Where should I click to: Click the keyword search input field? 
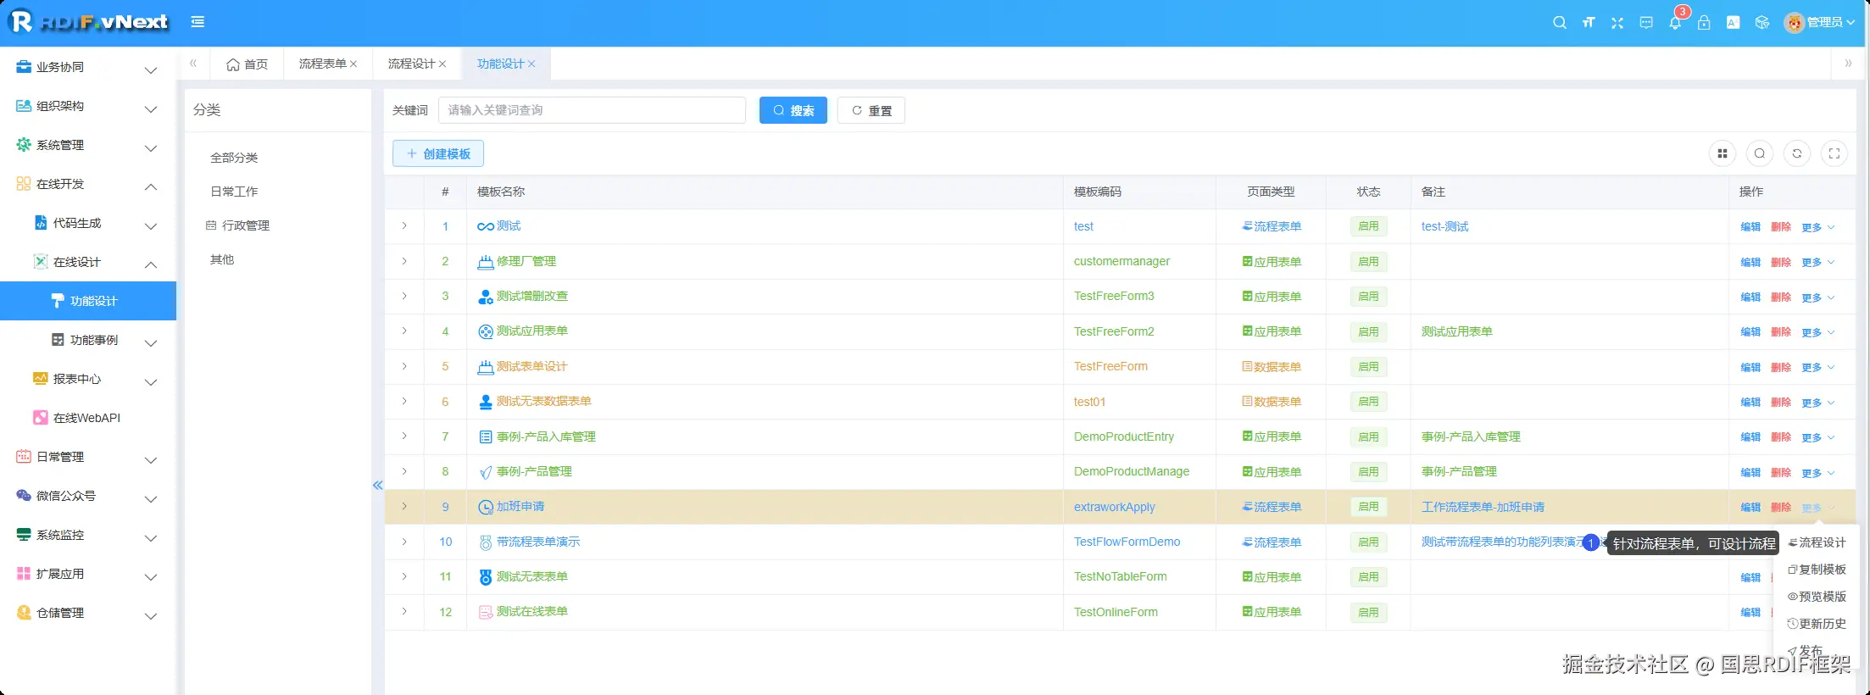[x=592, y=110]
